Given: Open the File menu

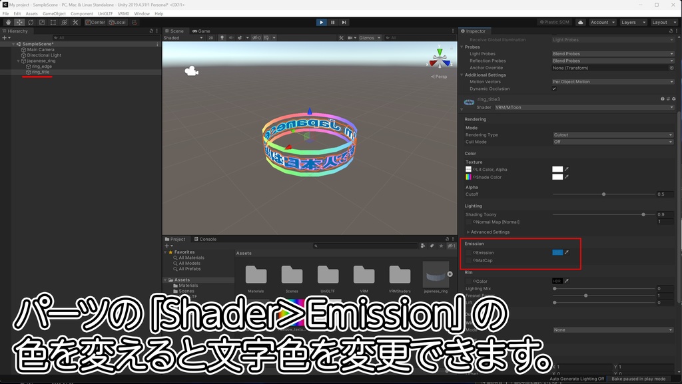Looking at the screenshot, I should tap(5, 13).
